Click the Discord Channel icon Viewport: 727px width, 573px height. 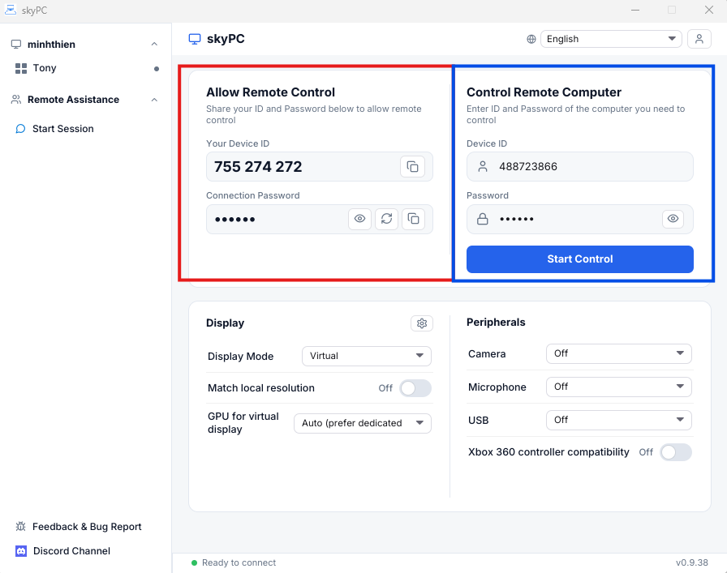pos(21,551)
